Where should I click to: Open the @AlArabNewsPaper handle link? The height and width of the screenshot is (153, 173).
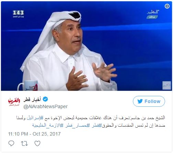coord(45,106)
